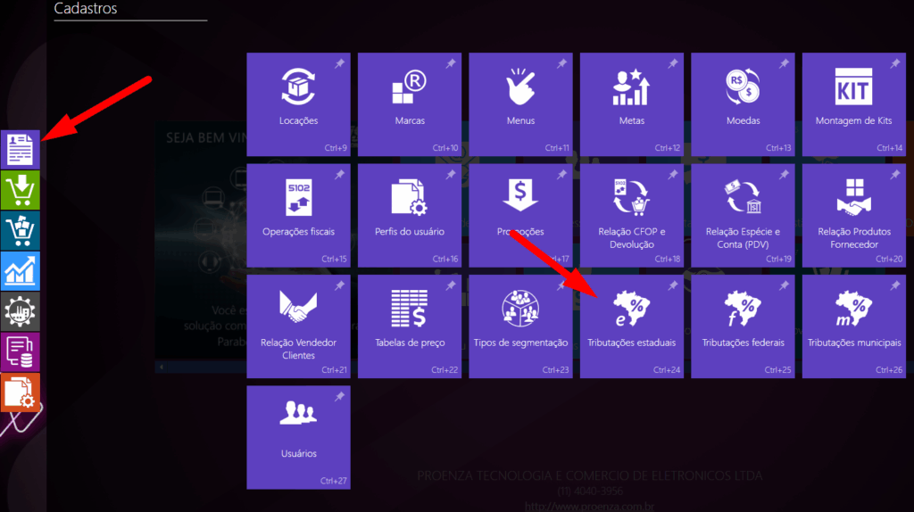Select the Cadastros sidebar menu icon

21,149
